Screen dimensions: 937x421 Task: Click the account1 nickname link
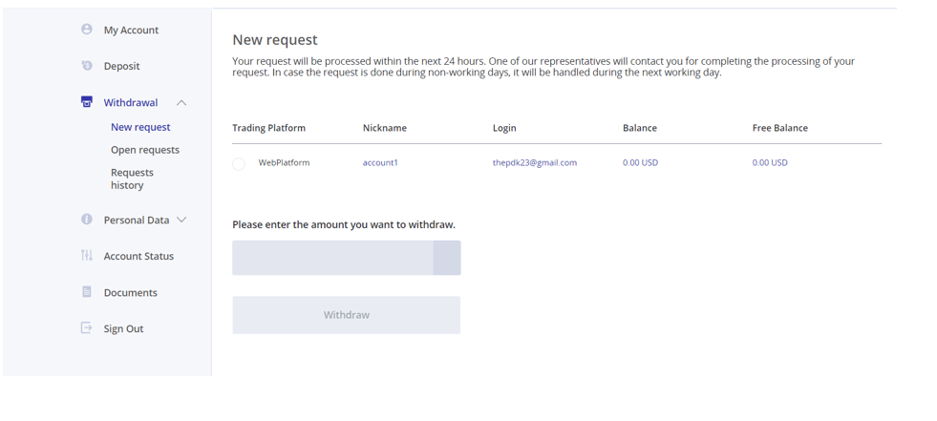point(380,162)
